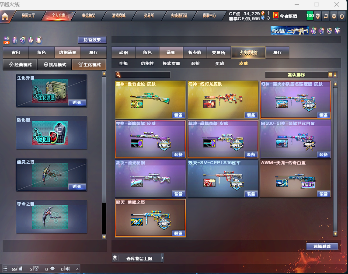Click the shield clan icon in status bar
Viewport: 348px width, 274px height.
point(37,269)
